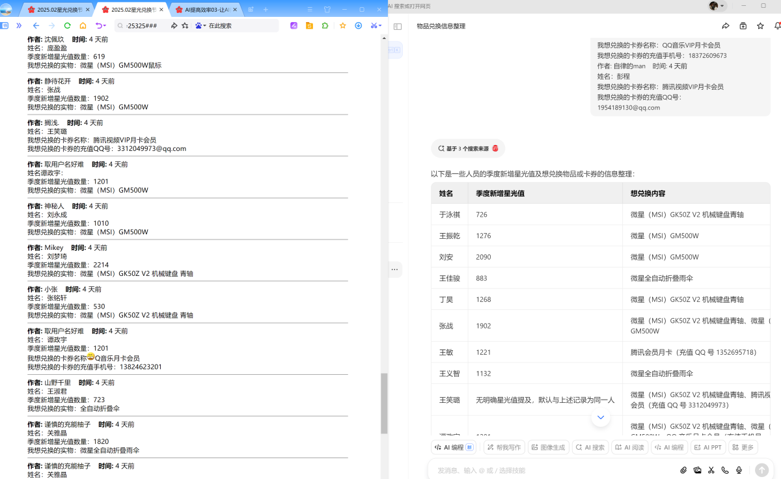Click the 基于 3 个搜索来源 sources chip
The image size is (781, 479).
468,148
